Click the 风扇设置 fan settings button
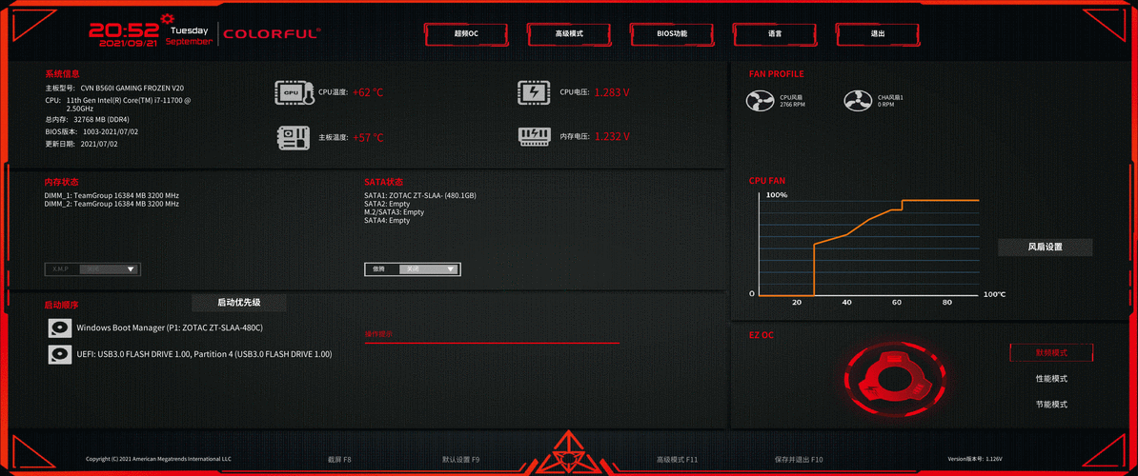1138x476 pixels. coord(1045,247)
